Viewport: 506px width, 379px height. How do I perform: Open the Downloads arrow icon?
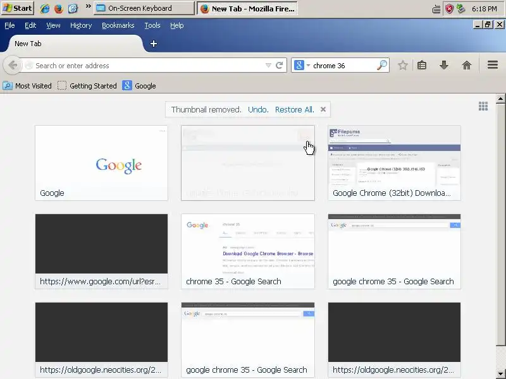444,66
